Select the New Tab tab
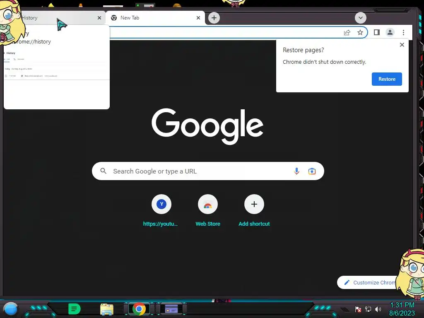Viewport: 424px width, 318px height. pyautogui.click(x=155, y=18)
